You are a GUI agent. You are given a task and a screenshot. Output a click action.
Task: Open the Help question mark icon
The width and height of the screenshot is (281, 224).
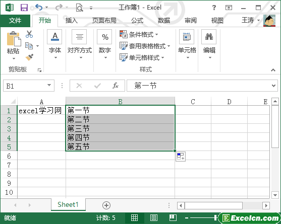pos(214,8)
